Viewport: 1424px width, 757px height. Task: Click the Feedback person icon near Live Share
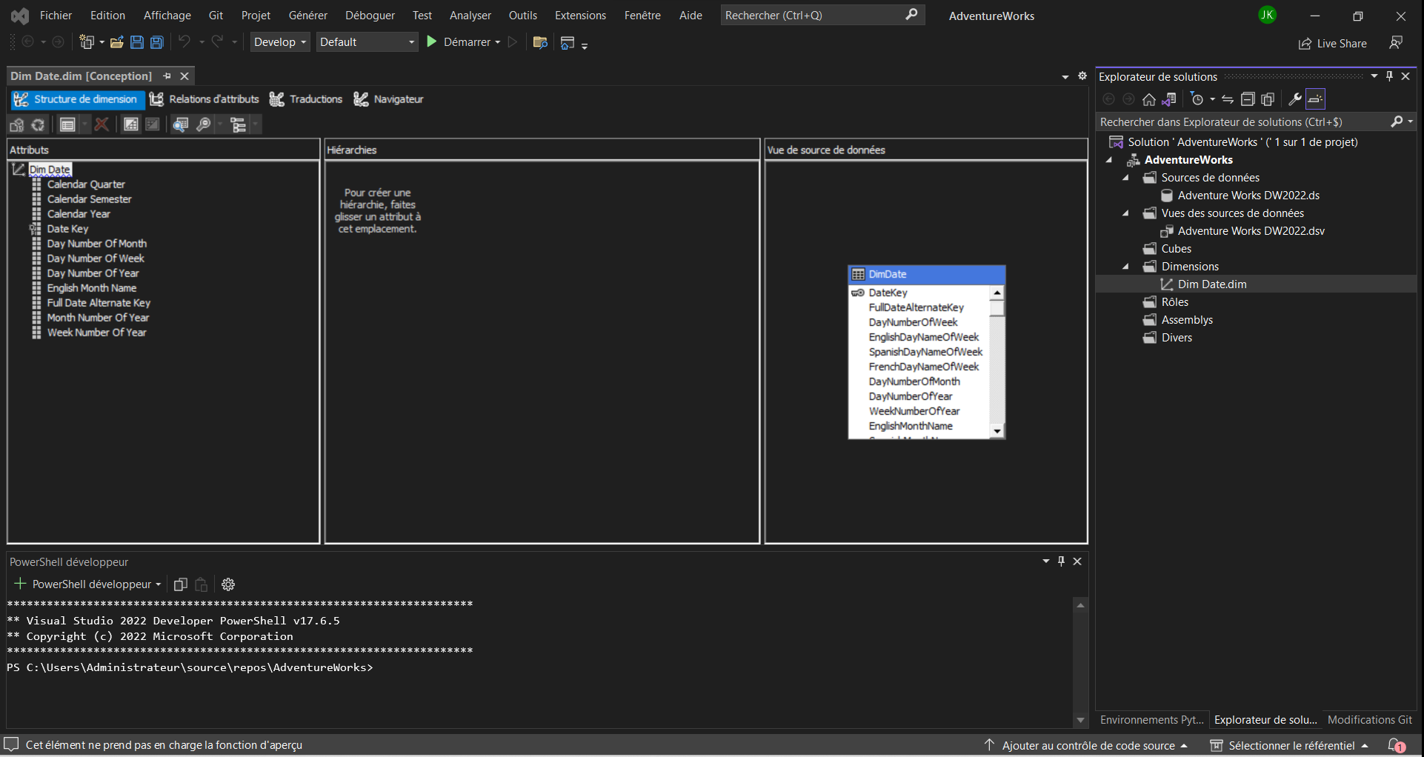point(1396,43)
